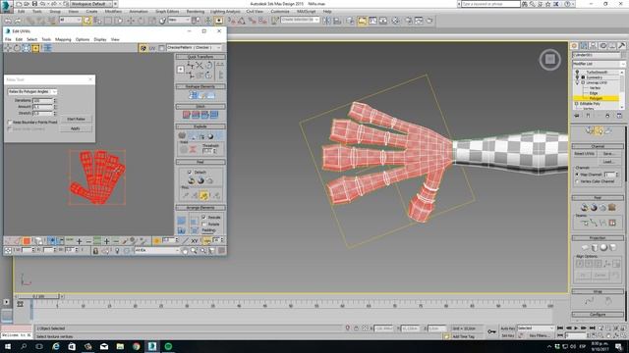Screen dimensions: 629x353
Task: Open the Display menu in Edit UVWs
Action: [100, 39]
